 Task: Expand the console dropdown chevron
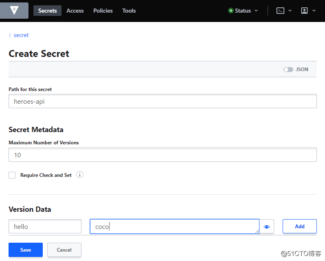[x=290, y=11]
